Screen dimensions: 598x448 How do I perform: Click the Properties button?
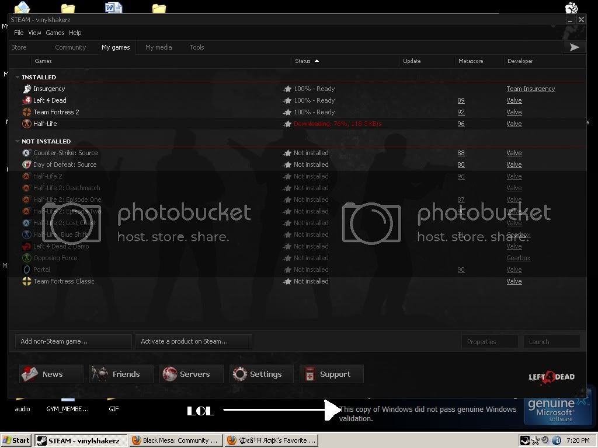pos(490,342)
